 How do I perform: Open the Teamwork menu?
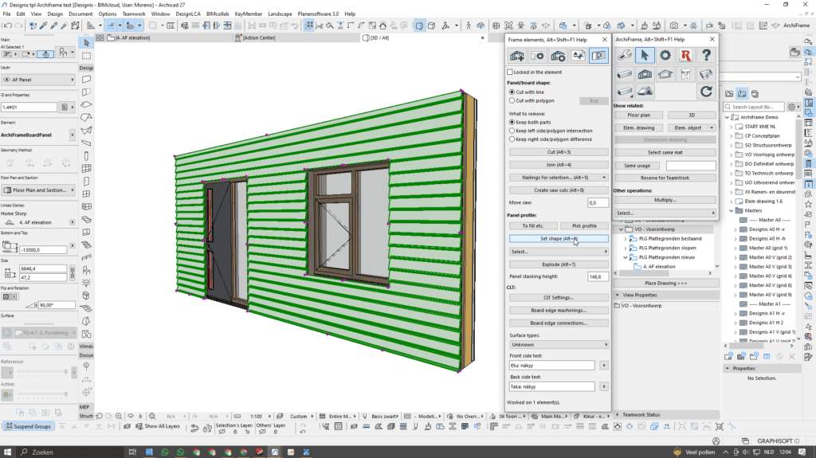[134, 14]
